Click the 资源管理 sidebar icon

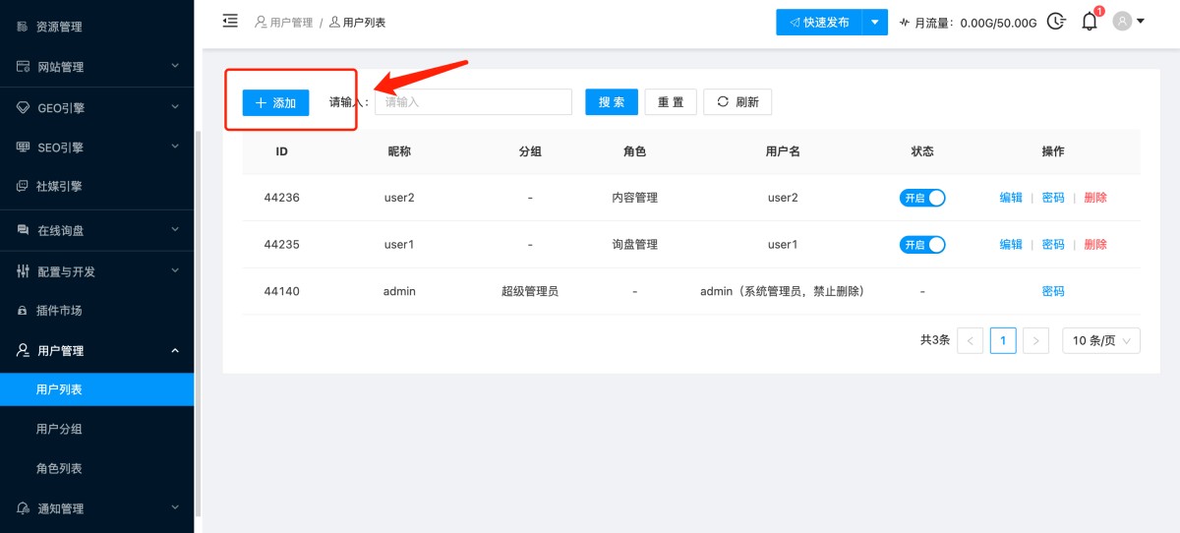[23, 28]
